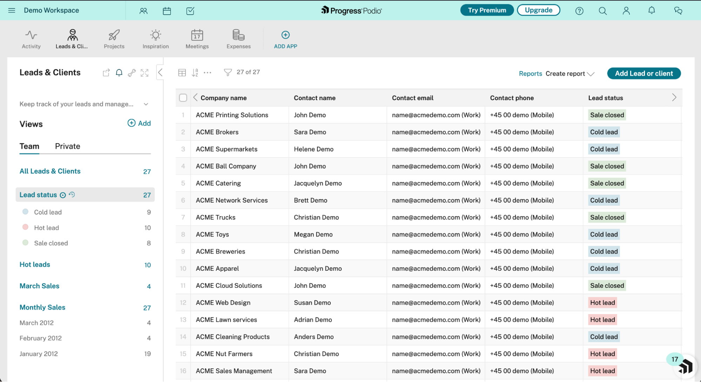
Task: Open the search magnifier icon
Action: coord(603,11)
